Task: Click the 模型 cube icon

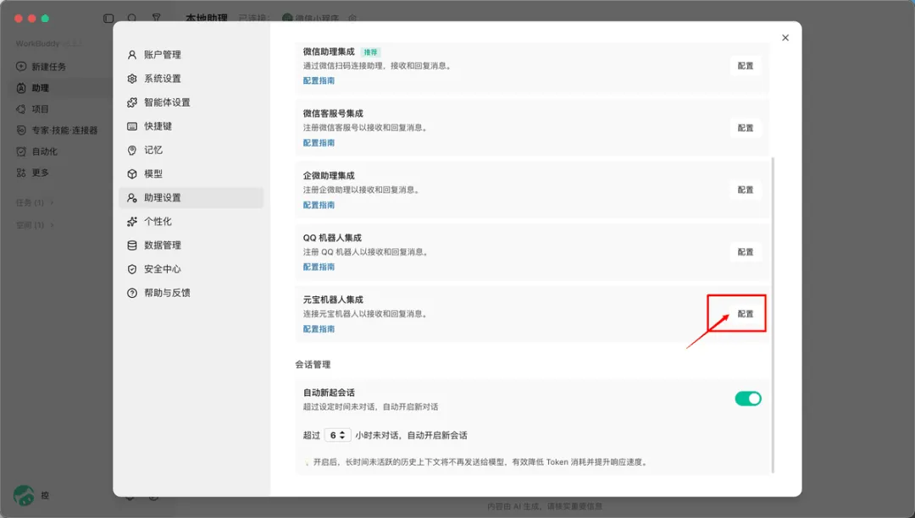Action: pos(132,174)
